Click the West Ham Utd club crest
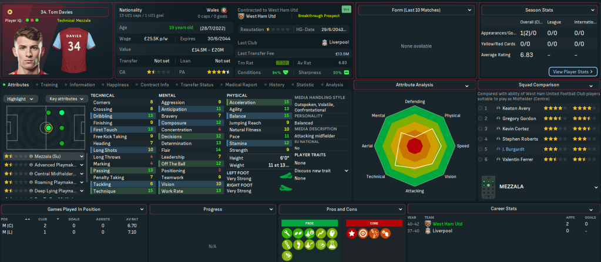This screenshot has width=601, height=262. (241, 18)
